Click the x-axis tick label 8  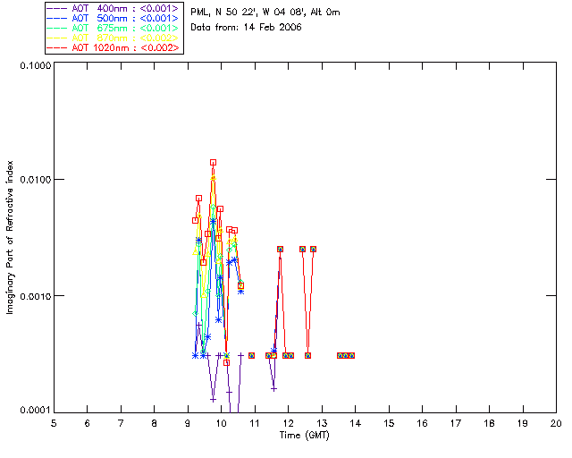(x=155, y=423)
